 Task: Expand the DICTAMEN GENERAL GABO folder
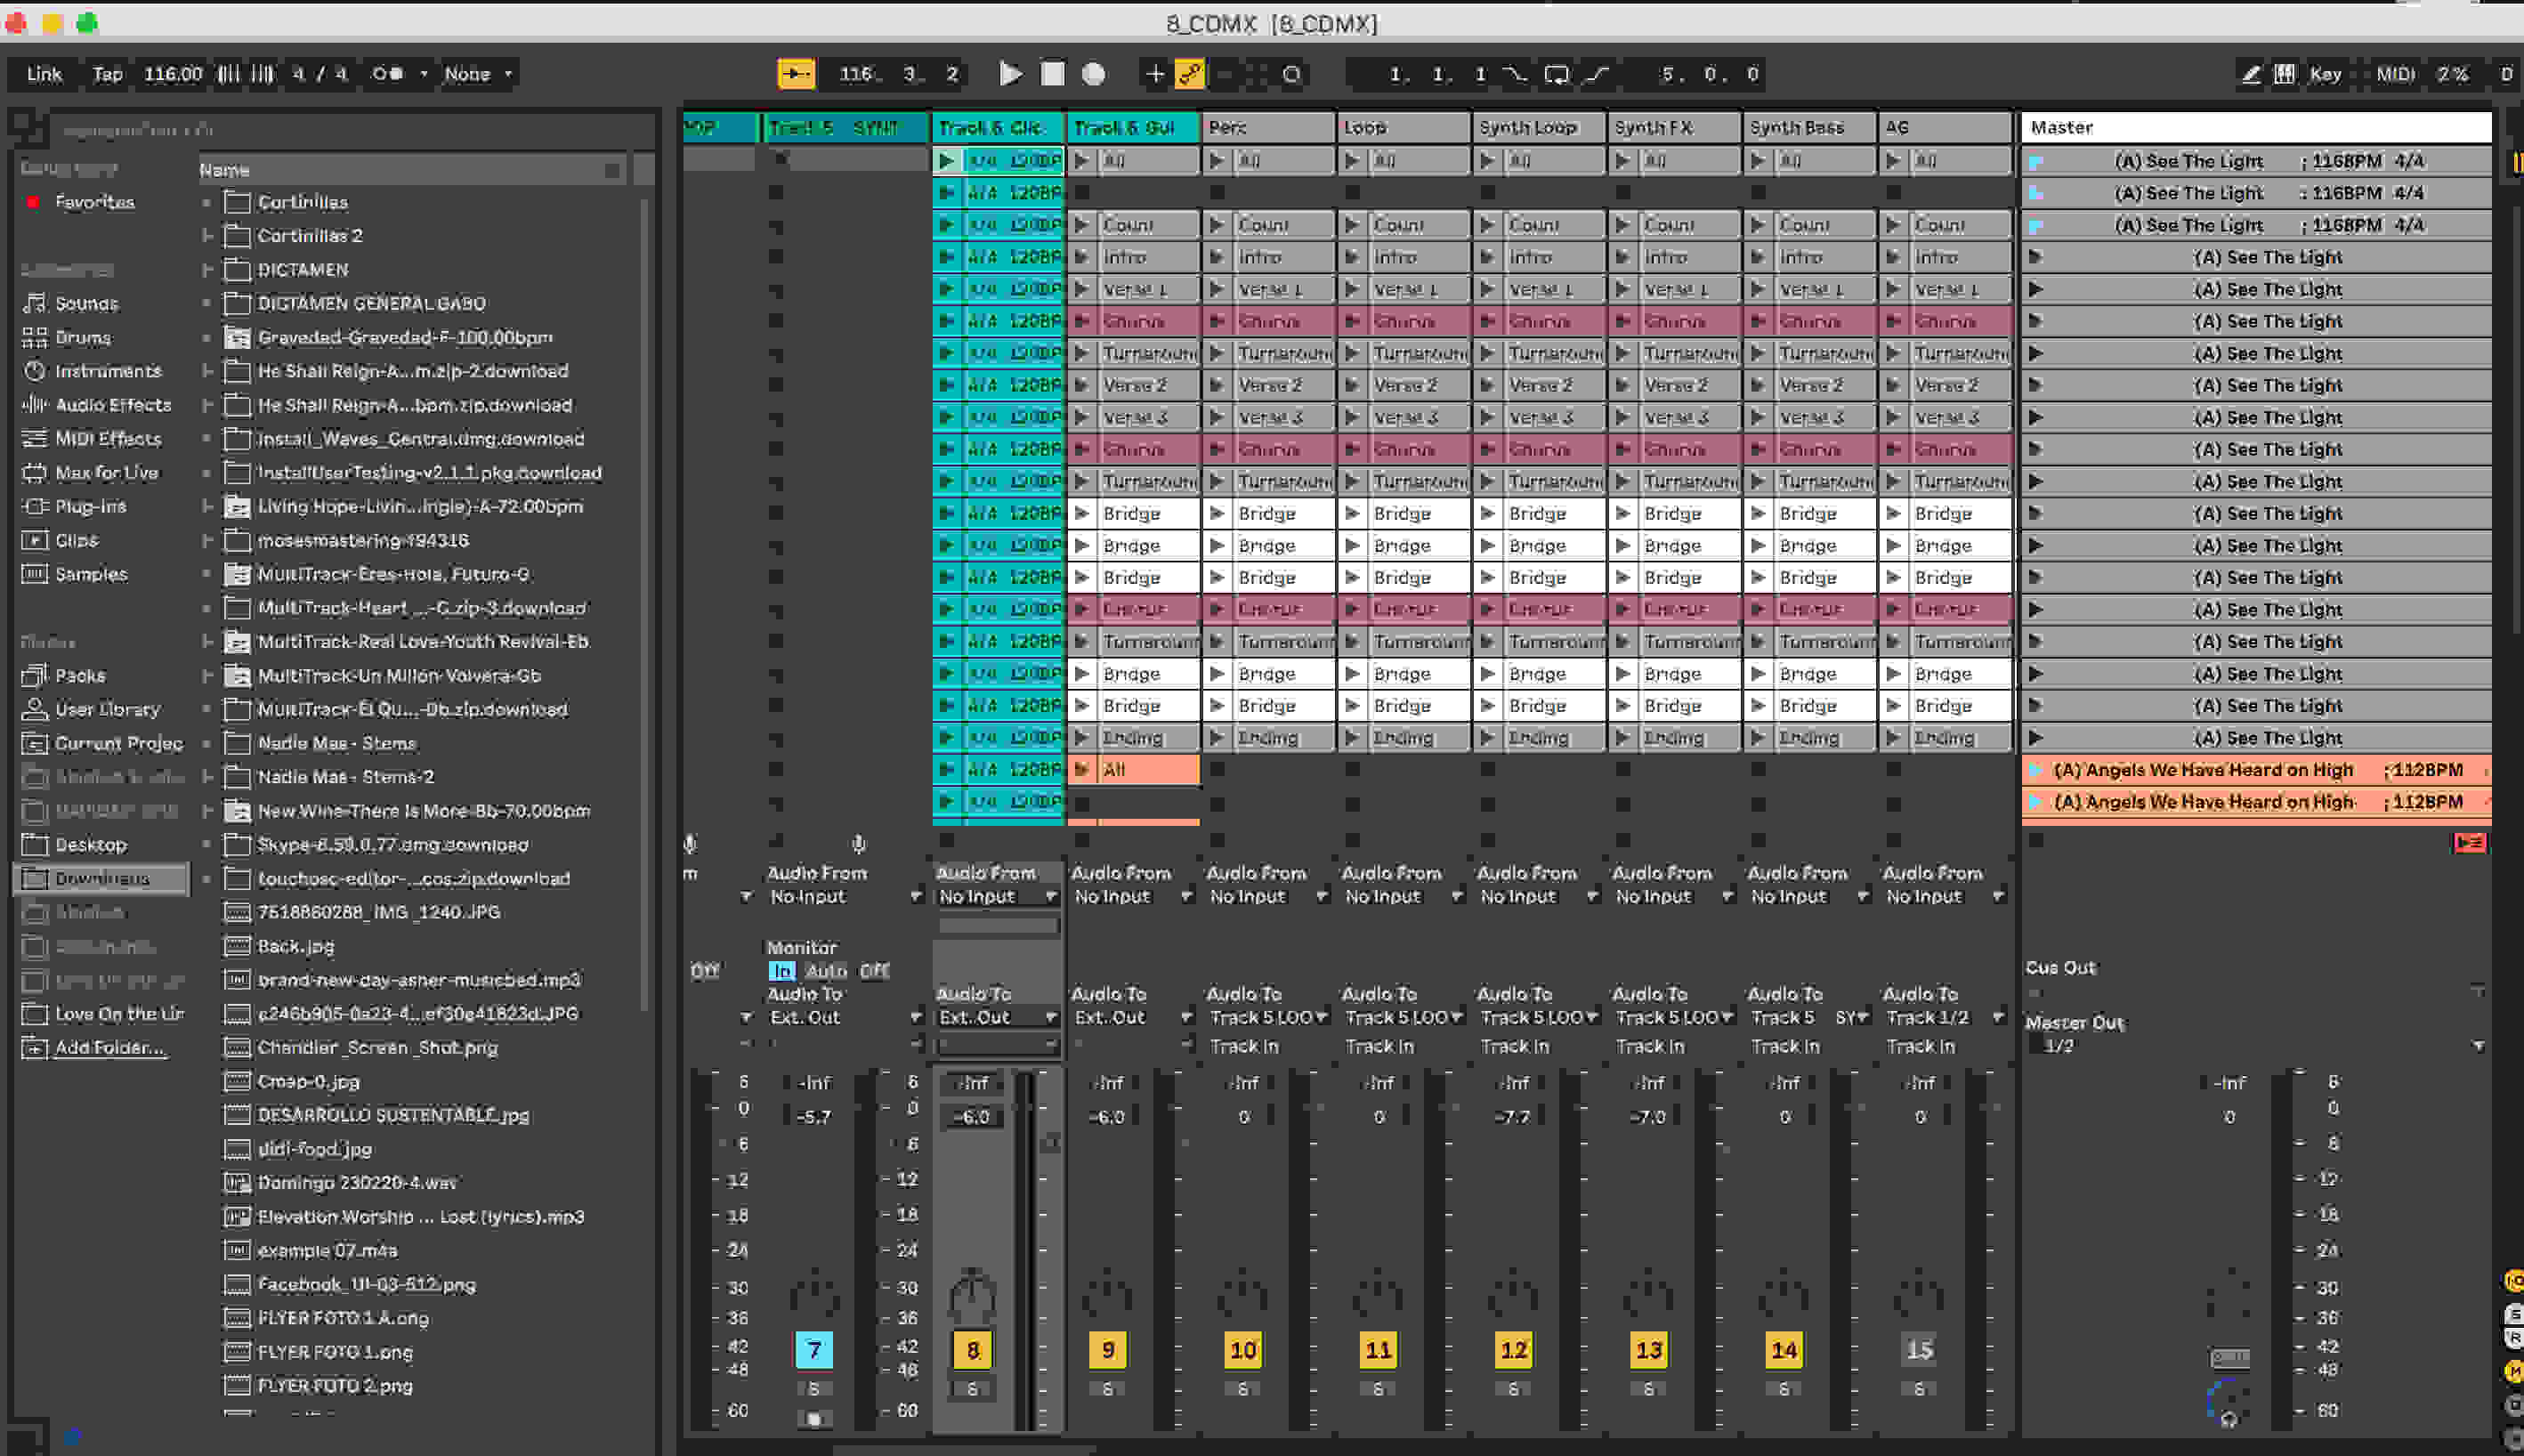pyautogui.click(x=207, y=303)
